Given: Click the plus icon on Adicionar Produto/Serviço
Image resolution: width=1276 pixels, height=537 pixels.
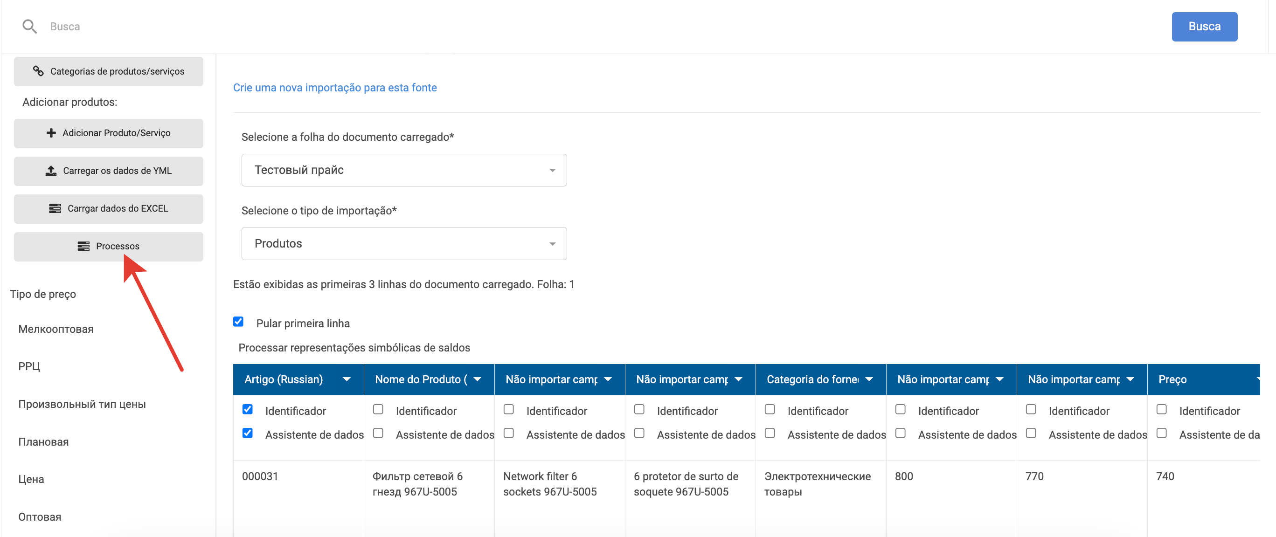Looking at the screenshot, I should (50, 133).
